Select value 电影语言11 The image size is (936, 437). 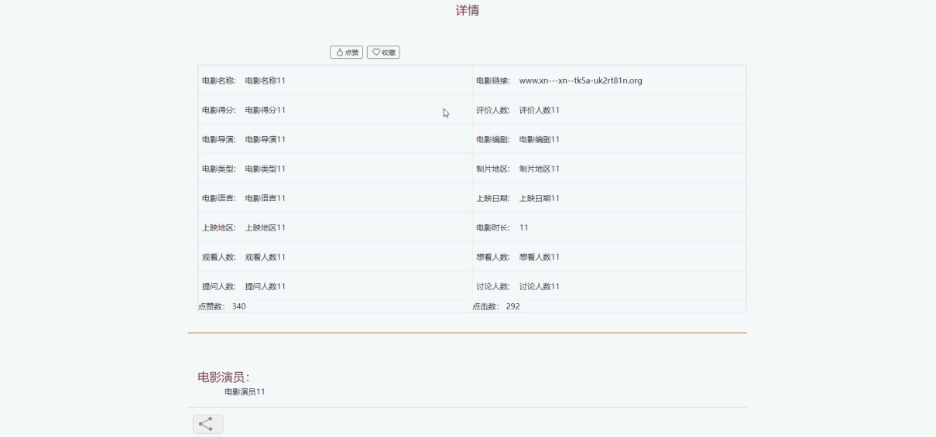point(266,198)
